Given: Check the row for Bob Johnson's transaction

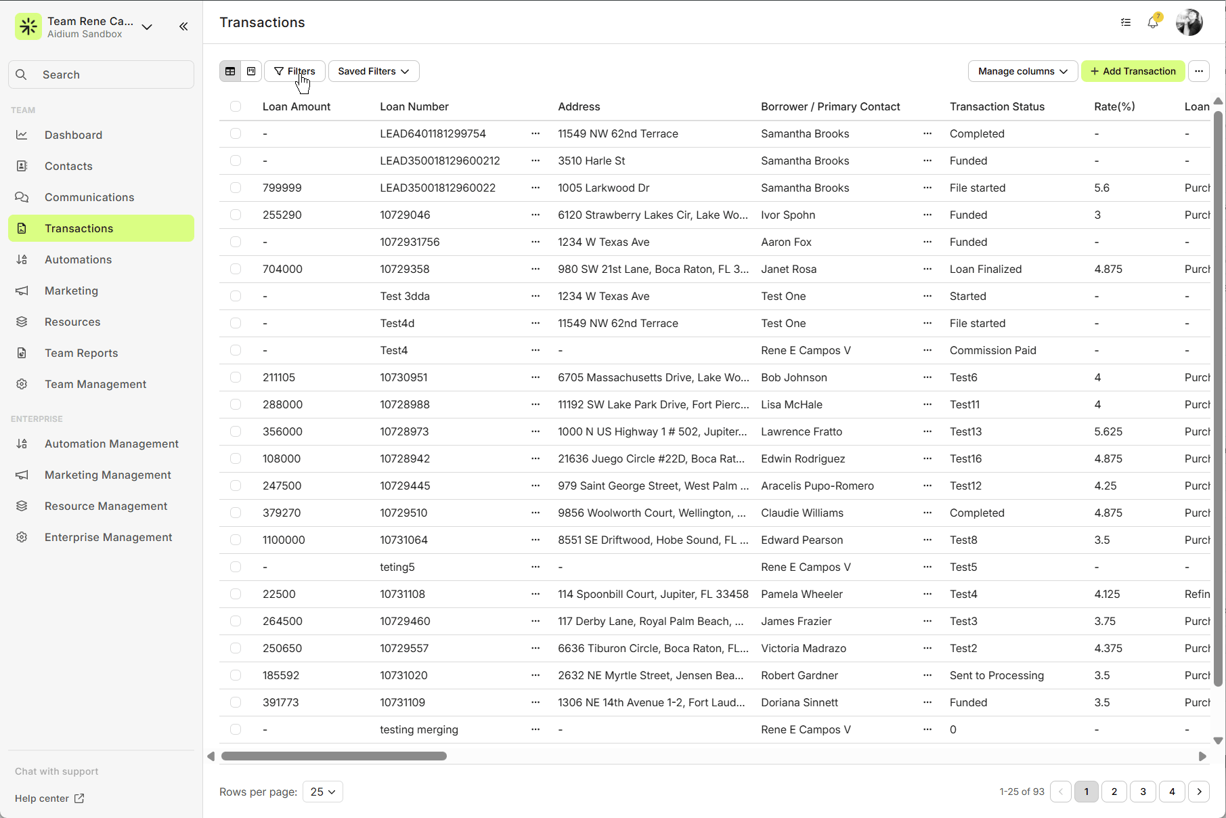Looking at the screenshot, I should 236,377.
